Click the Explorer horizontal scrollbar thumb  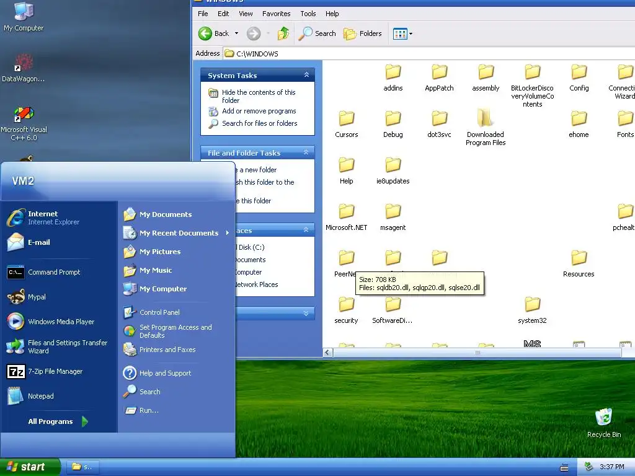tap(477, 353)
